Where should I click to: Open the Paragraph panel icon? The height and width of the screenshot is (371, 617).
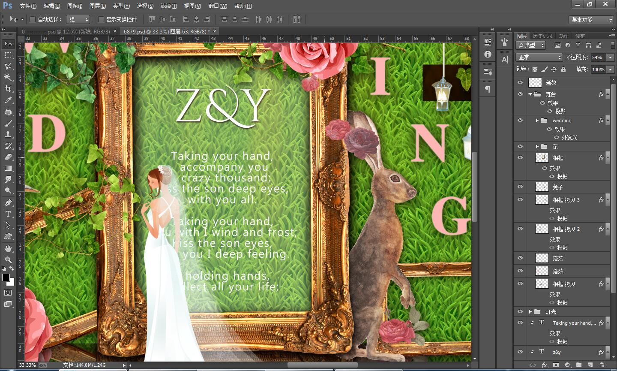coord(488,89)
